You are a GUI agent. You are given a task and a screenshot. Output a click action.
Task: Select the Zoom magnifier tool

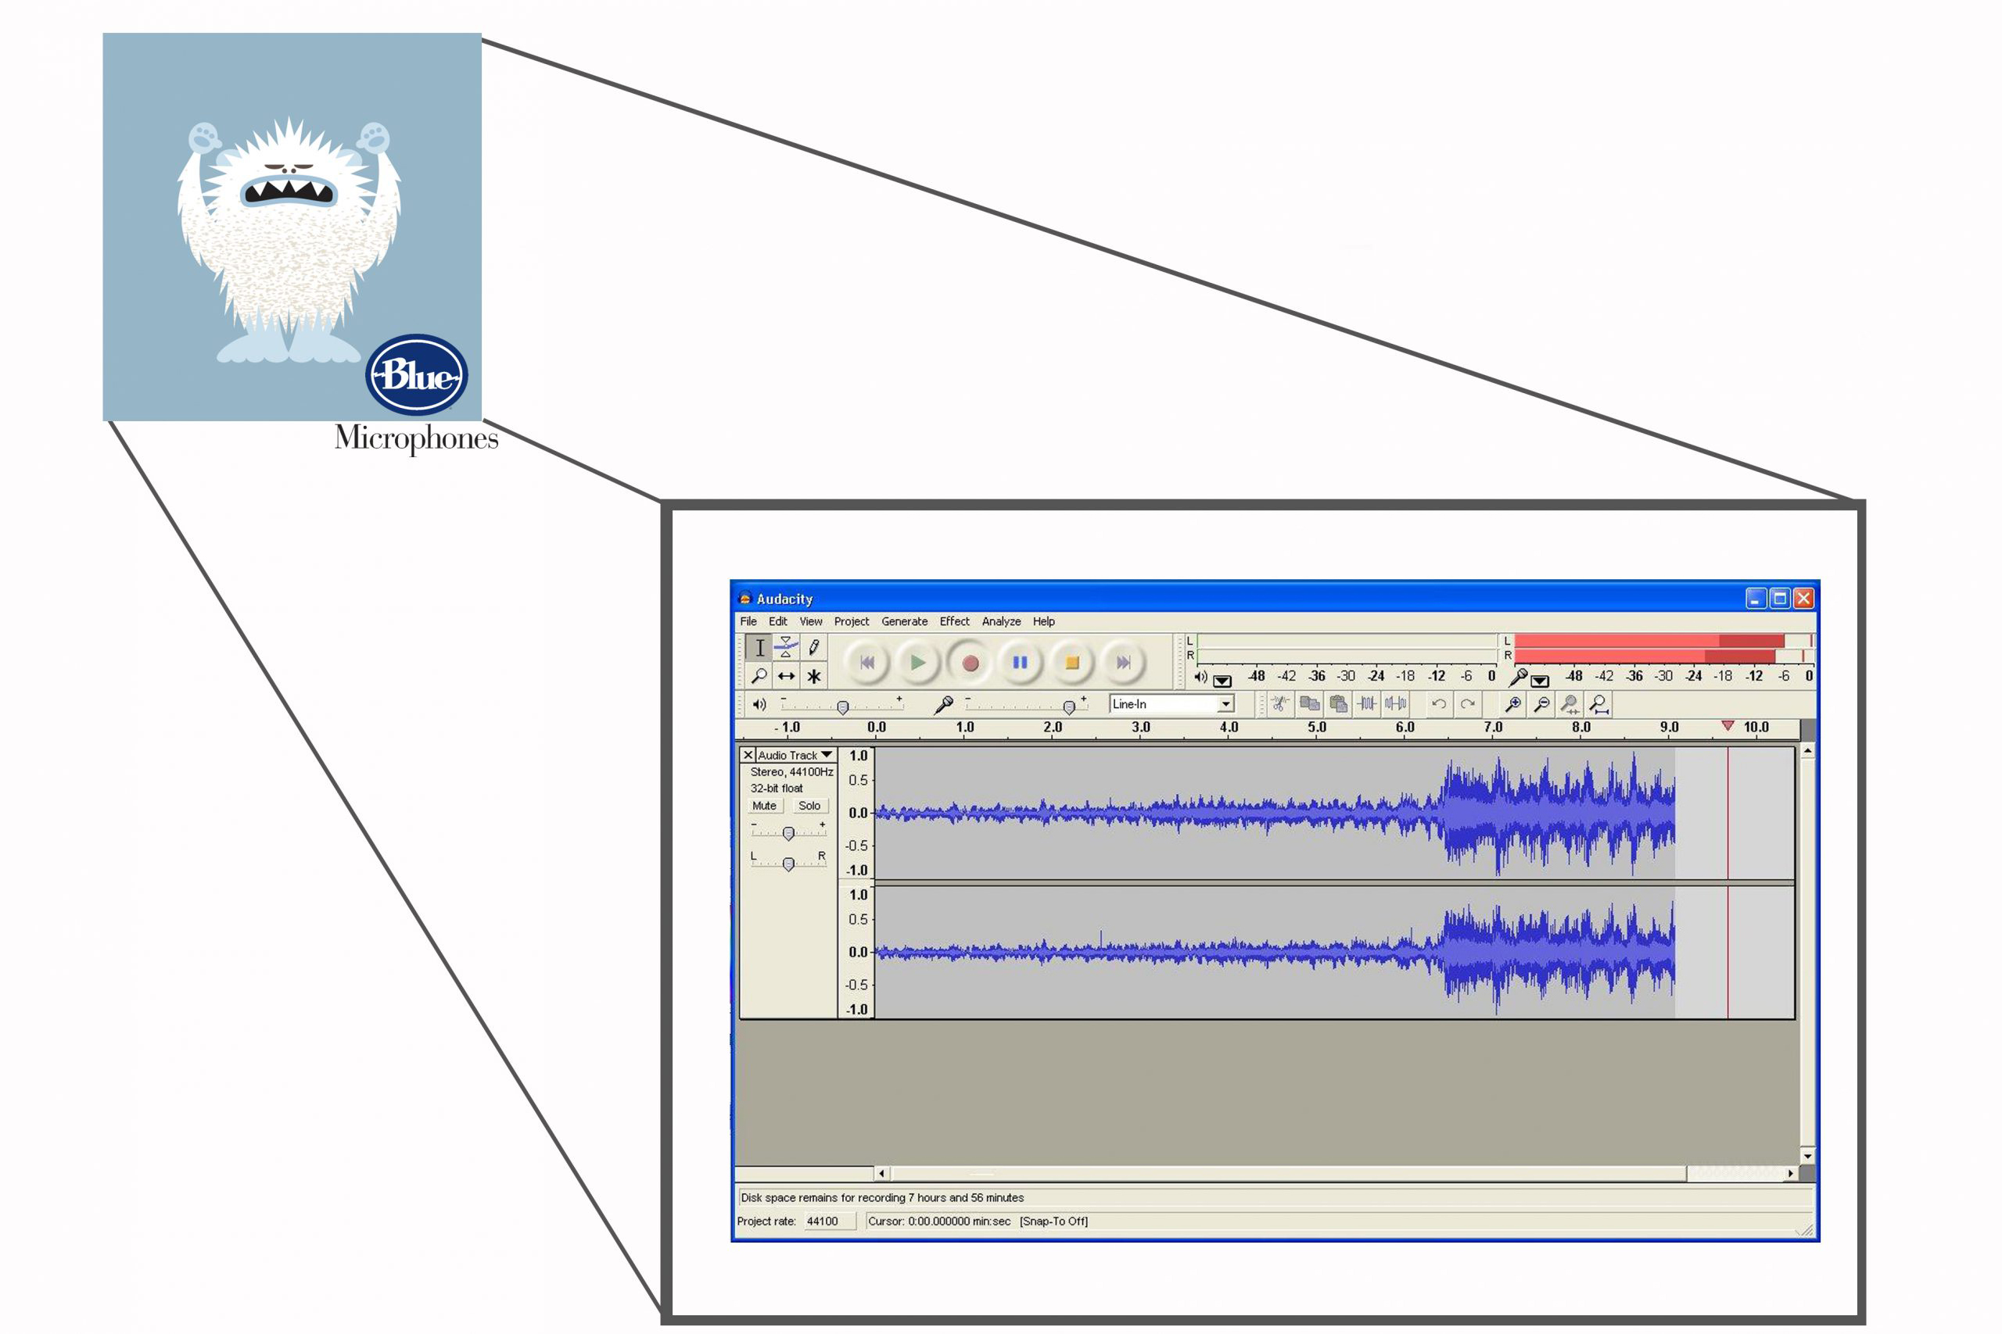[x=759, y=676]
